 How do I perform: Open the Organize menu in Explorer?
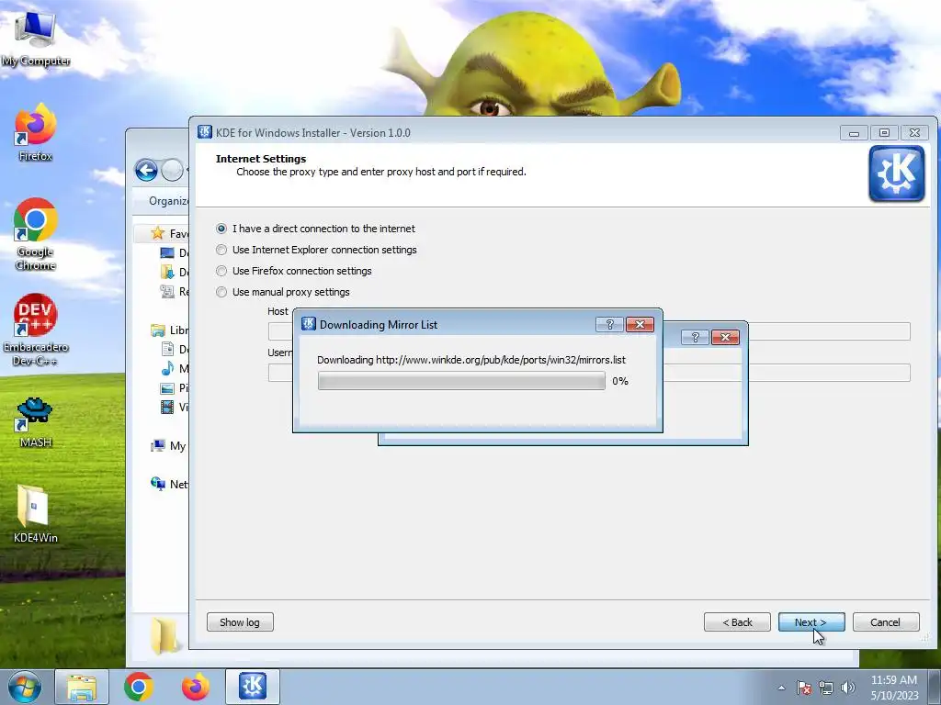click(169, 201)
